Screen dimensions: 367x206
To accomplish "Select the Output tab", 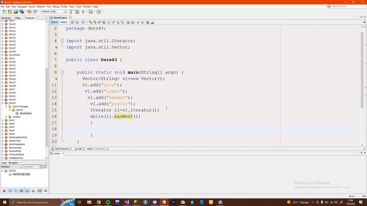I will 57,153.
